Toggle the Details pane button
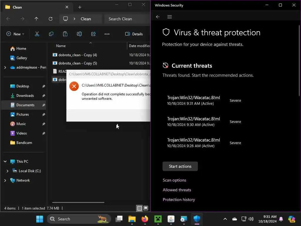The width and height of the screenshot is (301, 226). pos(134,34)
